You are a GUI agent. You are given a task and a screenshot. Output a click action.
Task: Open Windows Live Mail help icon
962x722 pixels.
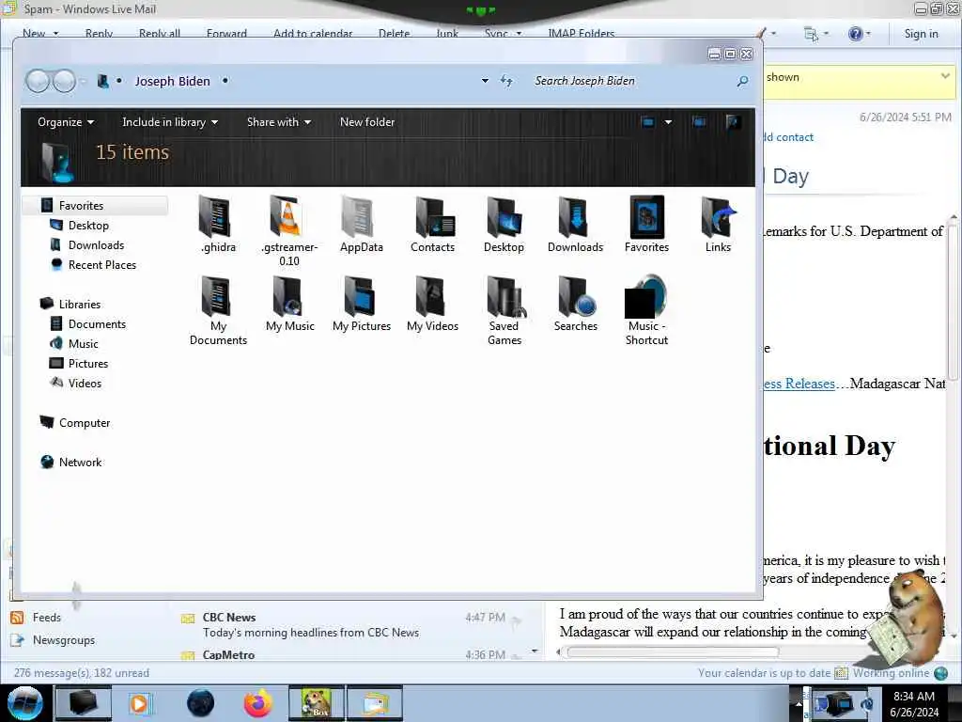pos(855,34)
